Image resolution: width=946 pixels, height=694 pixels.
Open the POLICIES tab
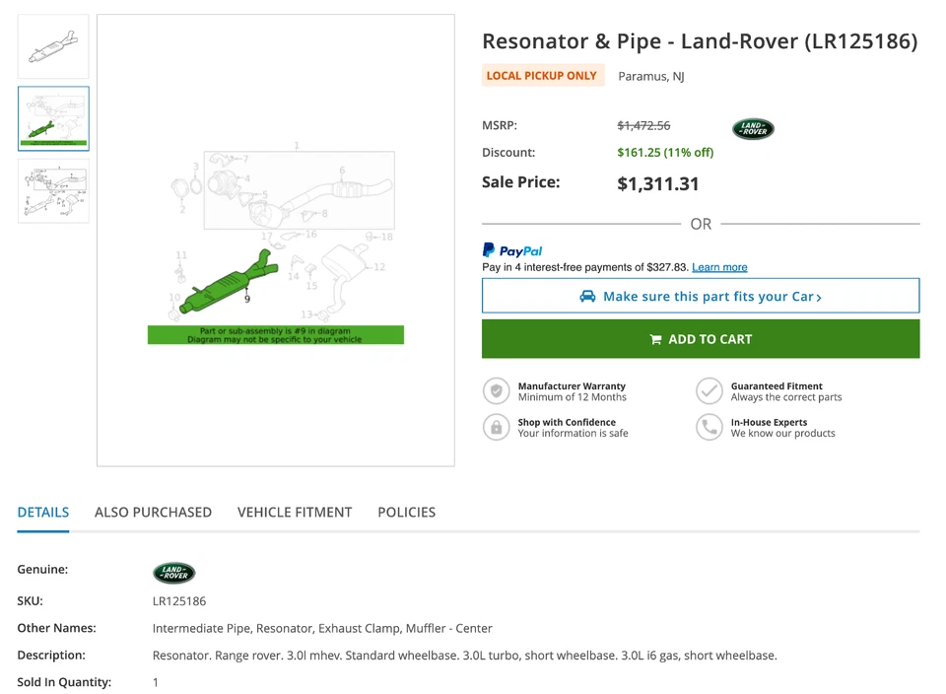406,512
